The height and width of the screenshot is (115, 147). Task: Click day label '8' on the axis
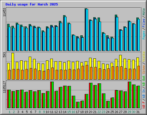point(40,112)
